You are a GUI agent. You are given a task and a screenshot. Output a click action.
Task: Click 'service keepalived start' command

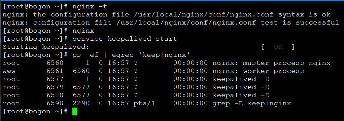pos(125,39)
